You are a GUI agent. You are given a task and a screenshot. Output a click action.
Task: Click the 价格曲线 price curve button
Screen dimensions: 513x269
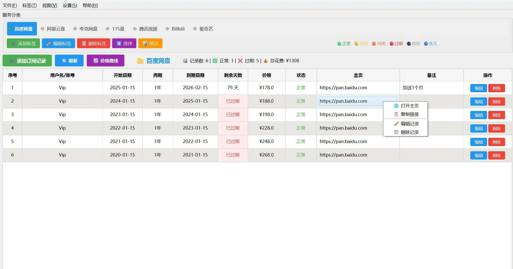105,61
